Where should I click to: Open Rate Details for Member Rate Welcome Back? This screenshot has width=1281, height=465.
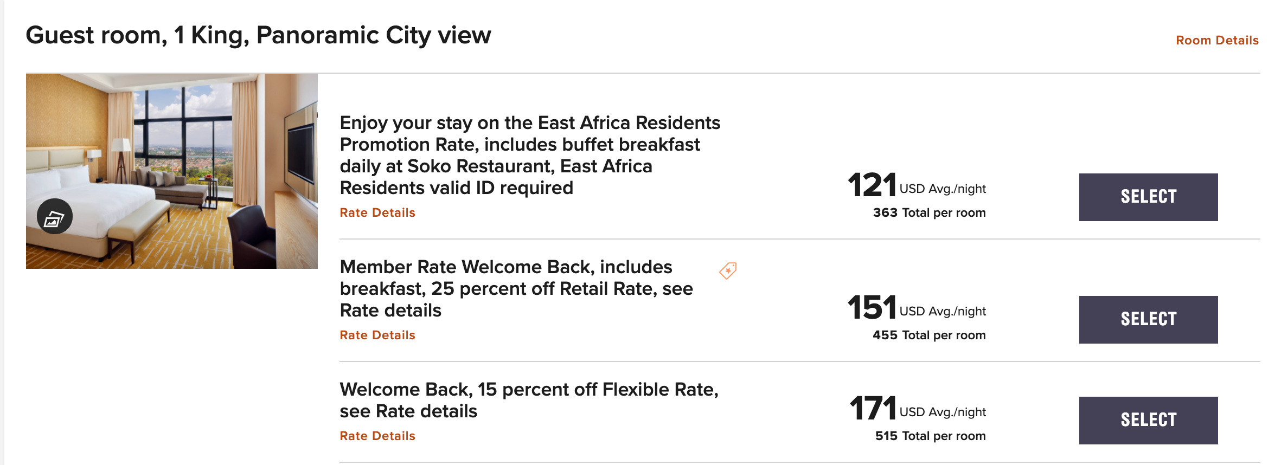click(377, 335)
